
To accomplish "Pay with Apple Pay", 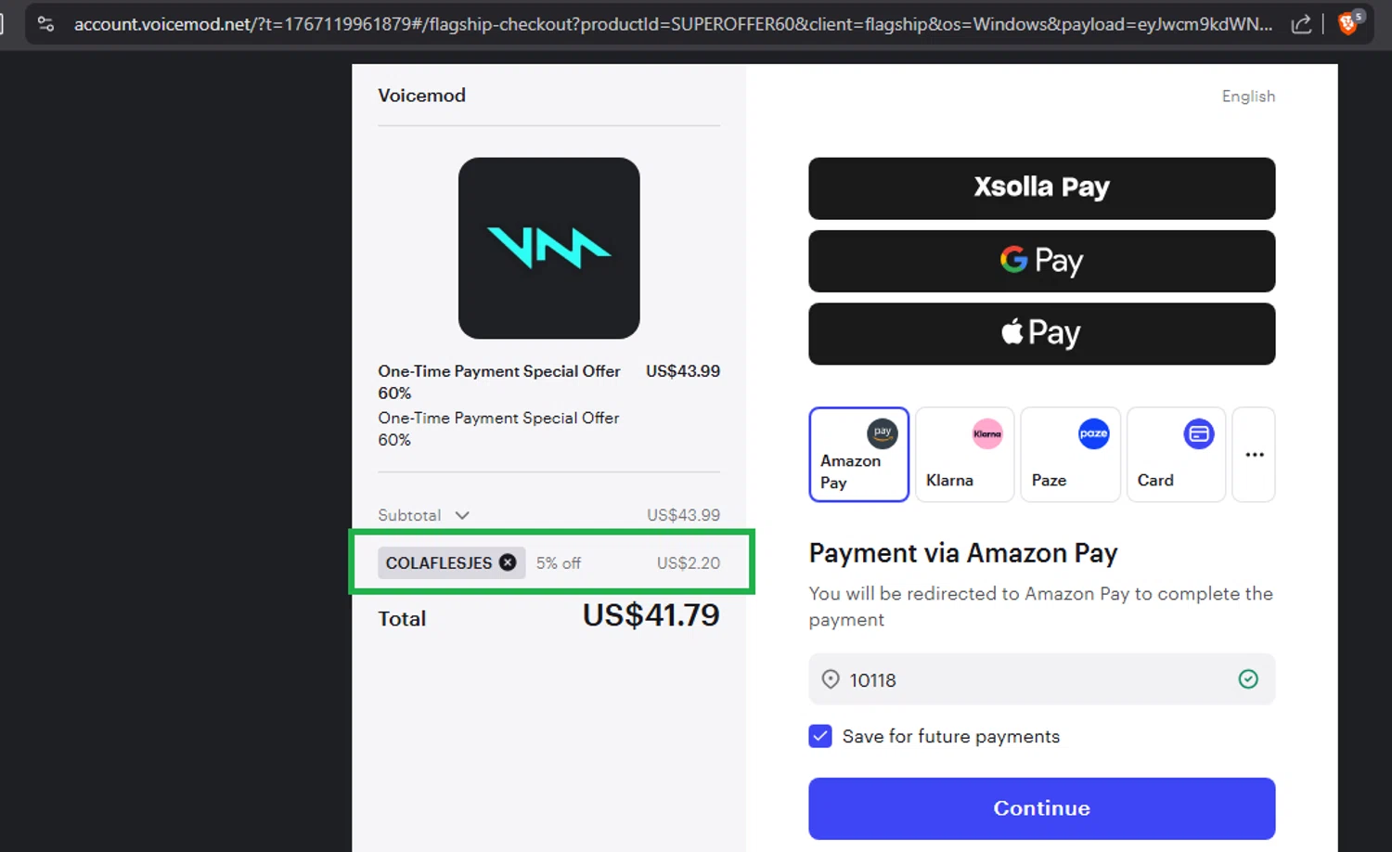I will (x=1041, y=333).
